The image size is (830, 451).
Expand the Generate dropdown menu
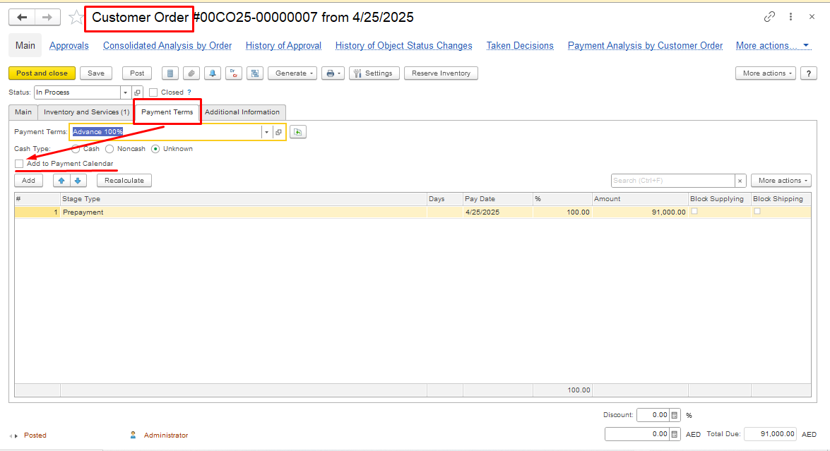(291, 73)
